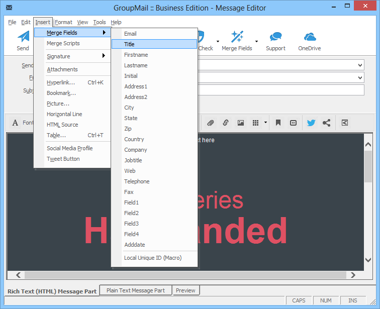Click the Font letter A icon
The width and height of the screenshot is (380, 309).
click(x=15, y=123)
